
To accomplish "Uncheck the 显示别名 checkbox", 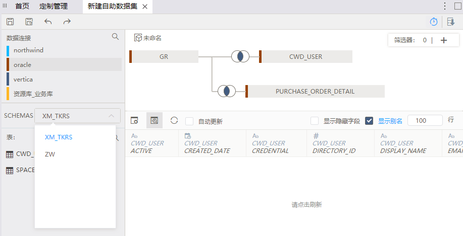I will coord(369,121).
